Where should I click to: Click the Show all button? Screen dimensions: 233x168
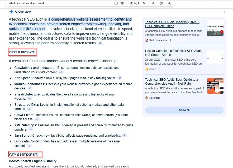184,110
